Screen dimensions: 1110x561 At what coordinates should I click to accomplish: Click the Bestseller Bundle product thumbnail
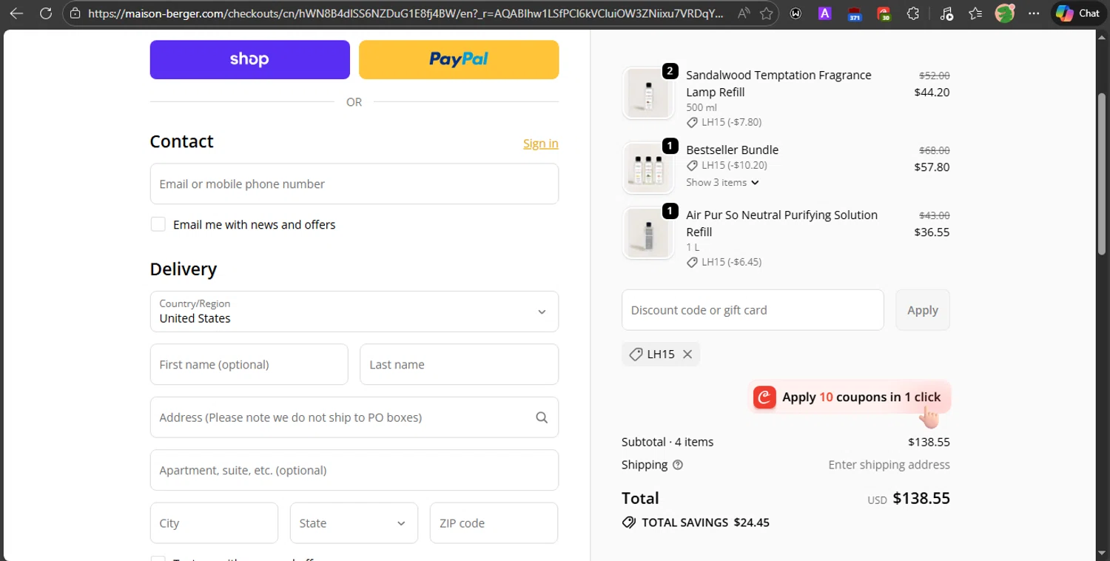(648, 167)
